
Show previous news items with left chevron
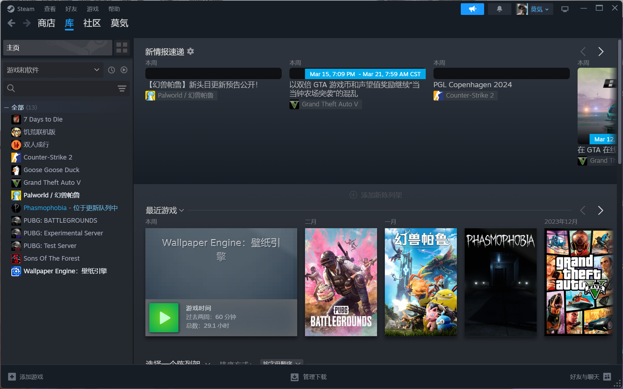pos(583,52)
